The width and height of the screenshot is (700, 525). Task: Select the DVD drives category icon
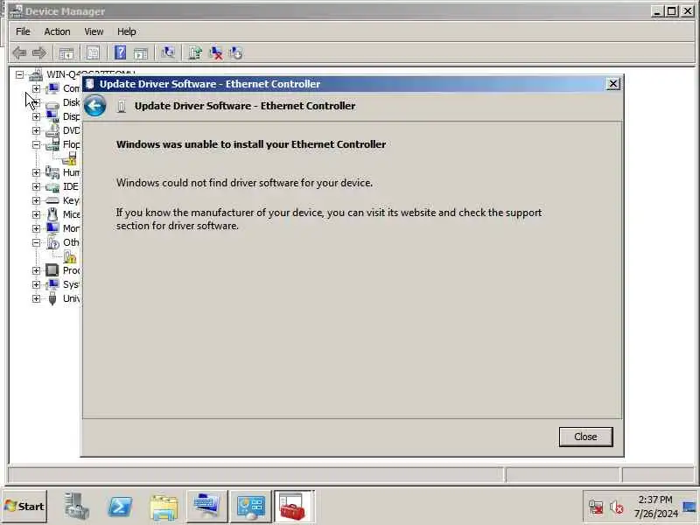tap(52, 130)
